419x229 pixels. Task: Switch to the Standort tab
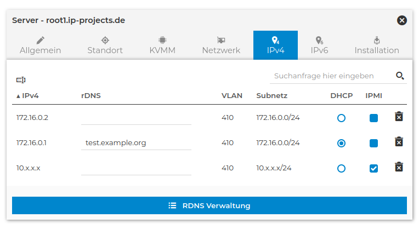tap(105, 45)
